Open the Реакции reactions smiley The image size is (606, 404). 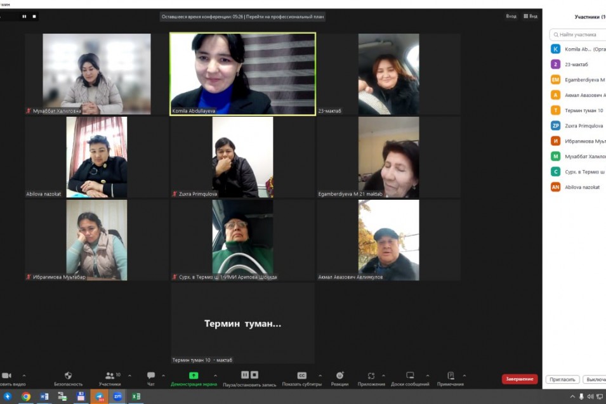coord(339,375)
